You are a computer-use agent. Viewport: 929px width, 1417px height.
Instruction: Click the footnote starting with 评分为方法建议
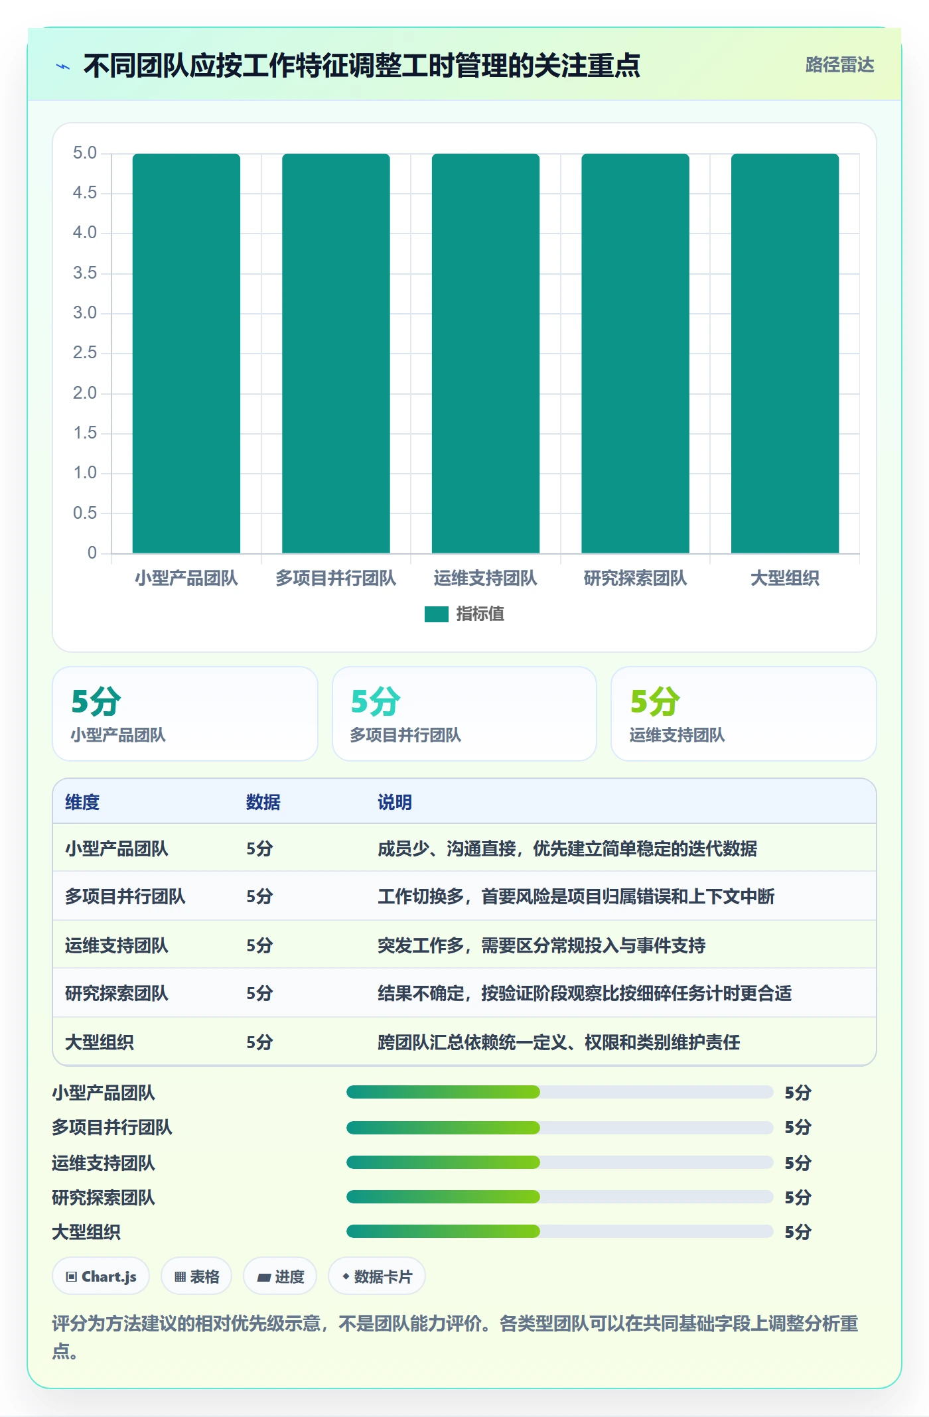[x=455, y=1337]
